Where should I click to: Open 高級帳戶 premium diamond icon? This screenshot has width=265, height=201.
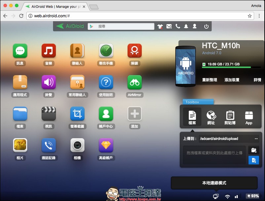106,145
